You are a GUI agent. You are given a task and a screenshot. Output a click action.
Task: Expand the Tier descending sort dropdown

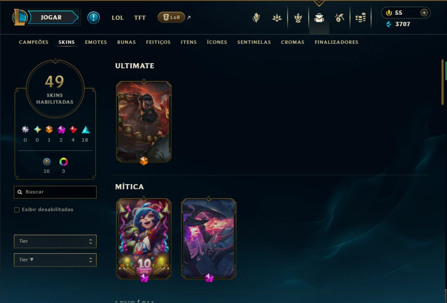click(55, 260)
